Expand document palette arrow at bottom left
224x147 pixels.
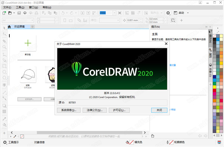point(11,137)
